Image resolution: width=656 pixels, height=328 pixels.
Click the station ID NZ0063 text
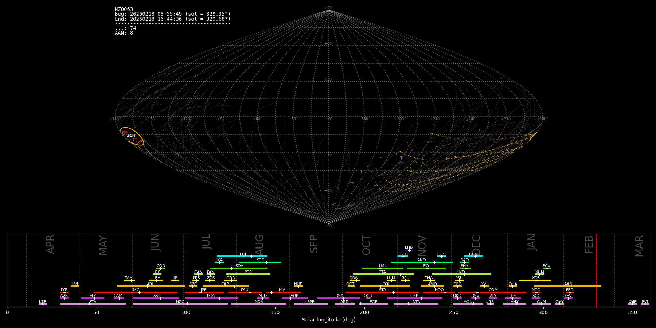point(124,9)
